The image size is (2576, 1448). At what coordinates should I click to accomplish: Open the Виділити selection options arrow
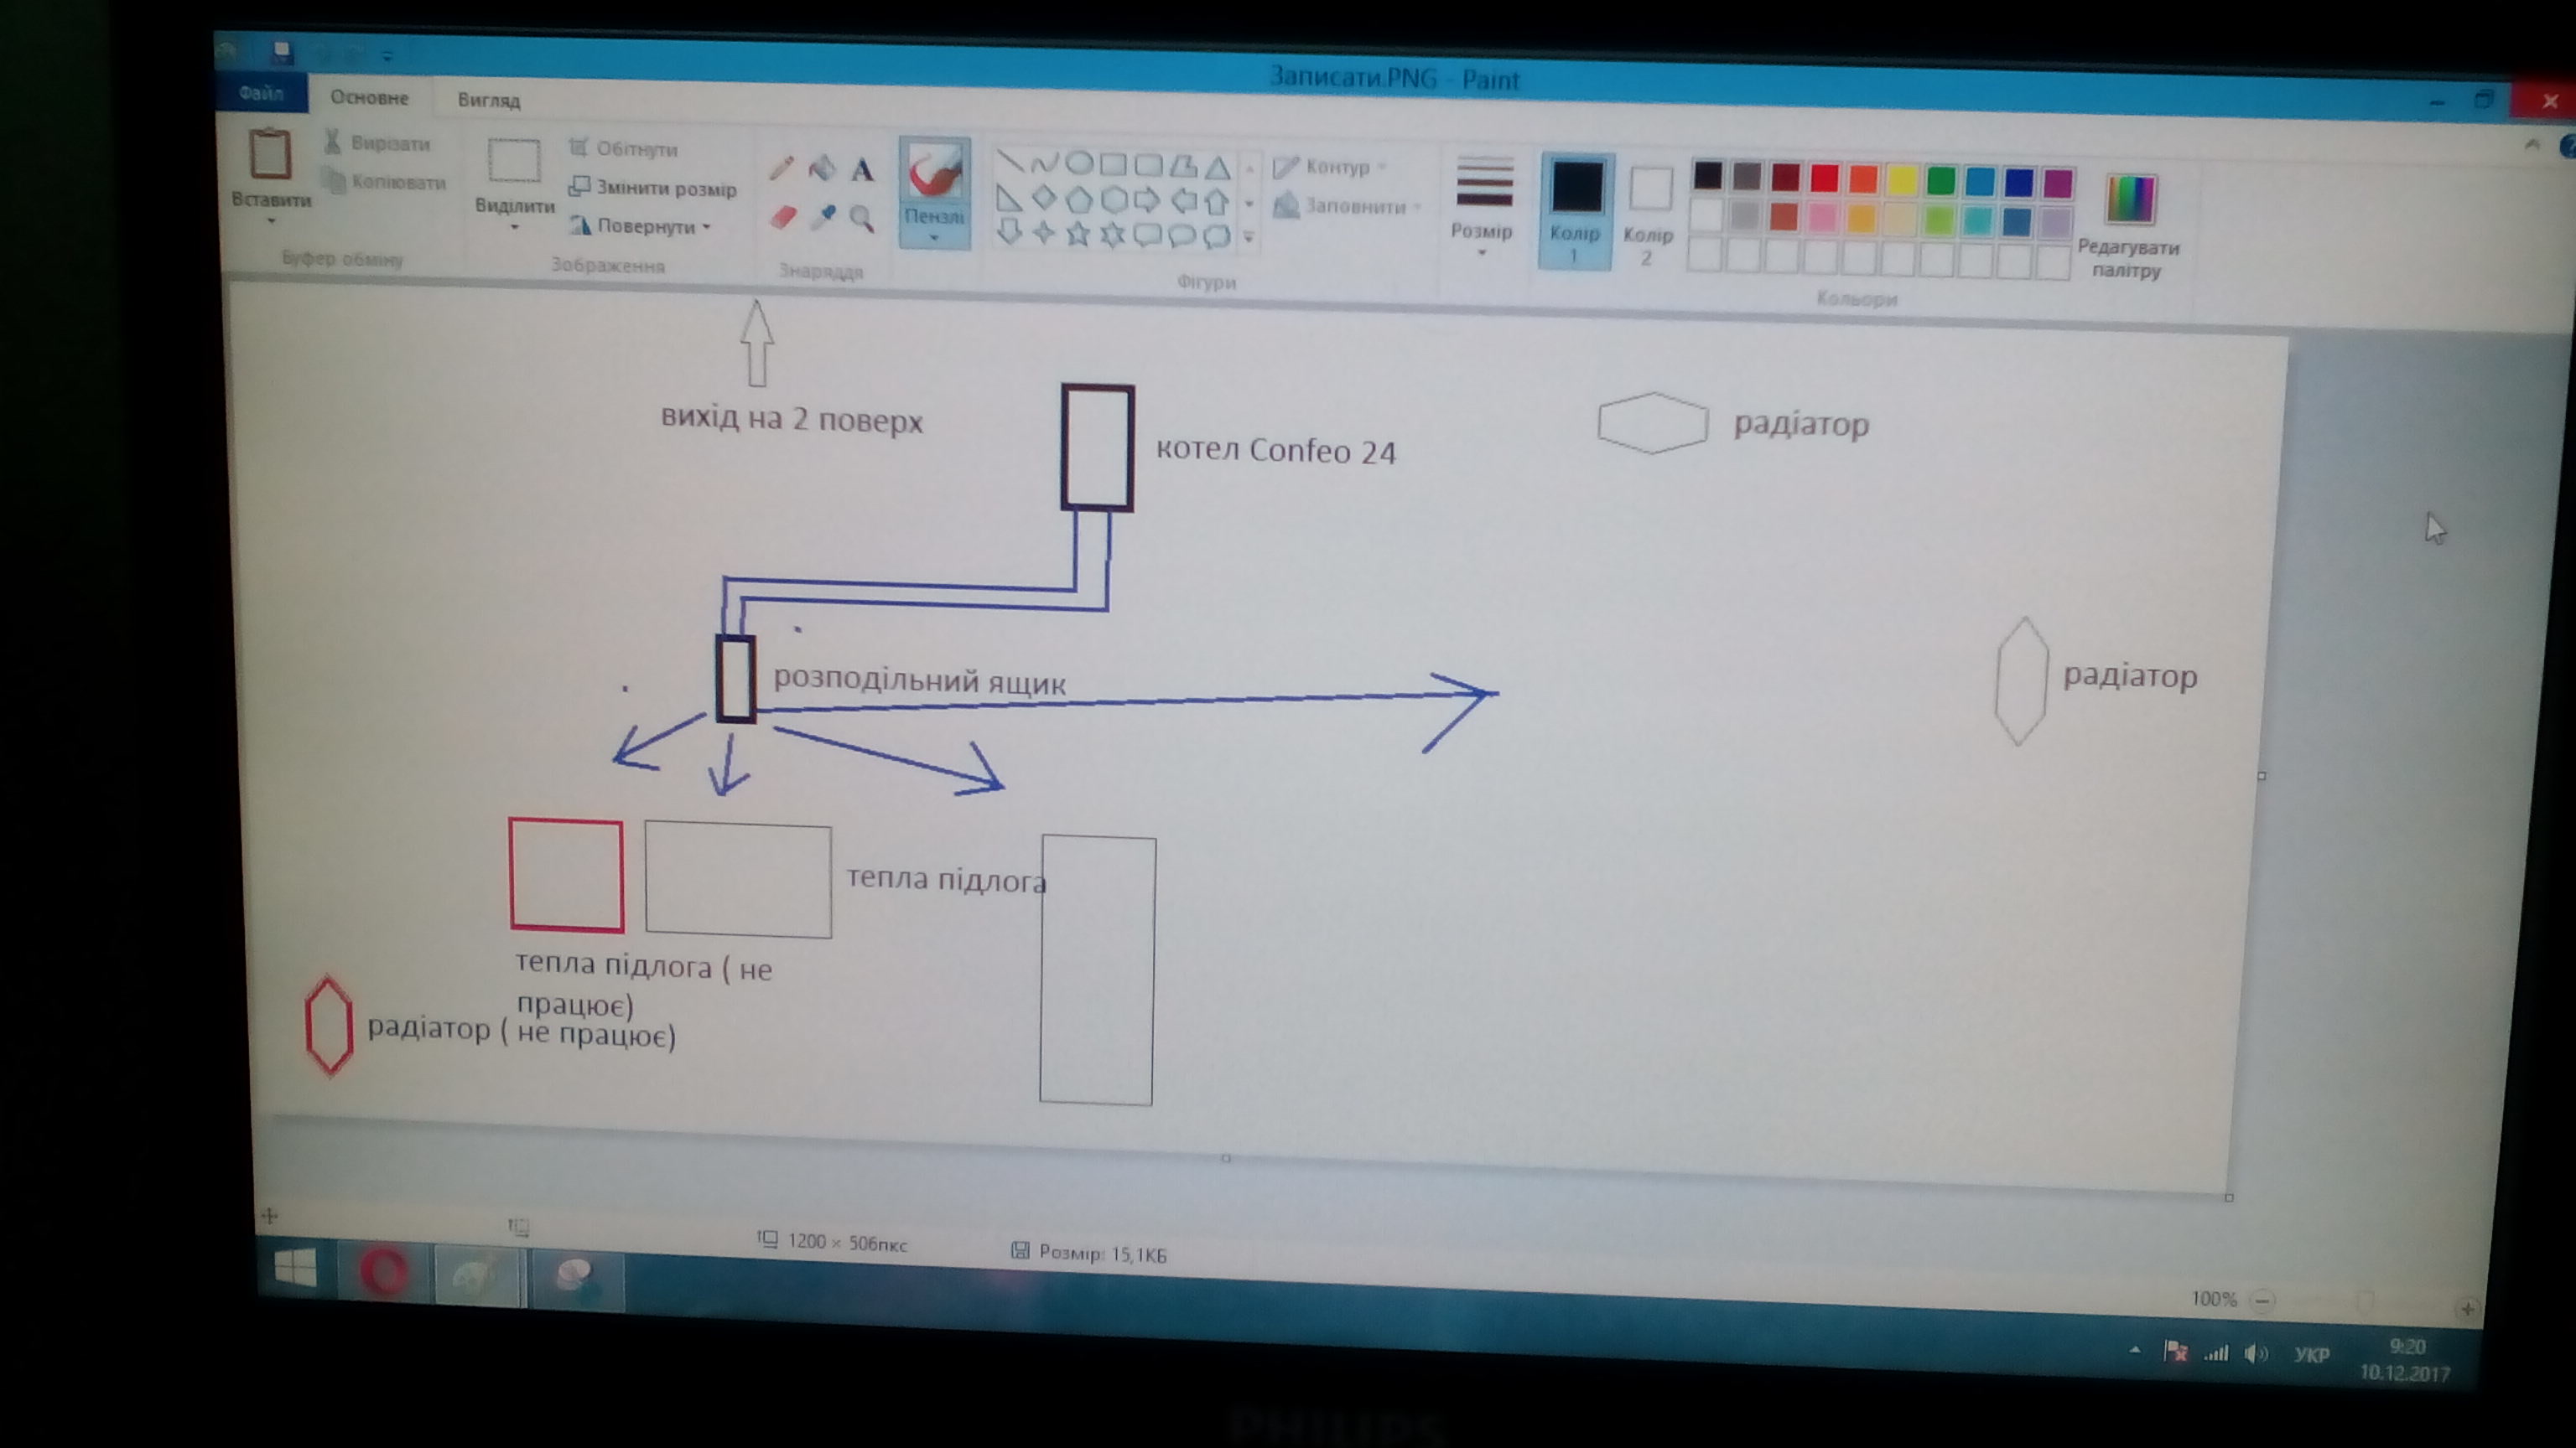click(x=514, y=228)
